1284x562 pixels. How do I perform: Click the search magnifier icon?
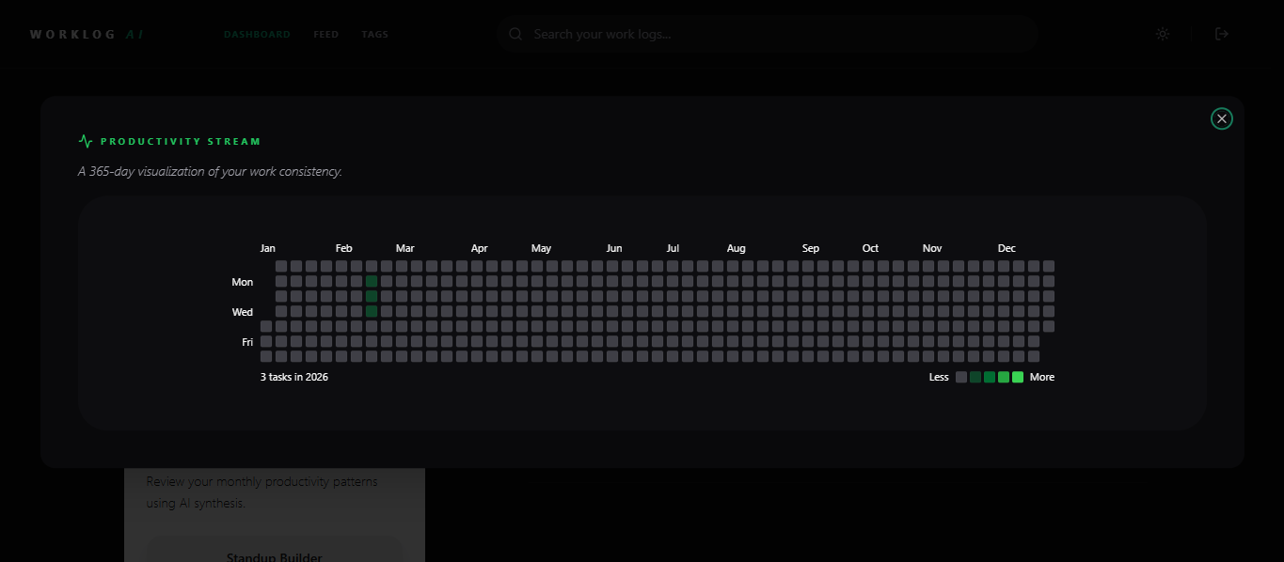(515, 34)
